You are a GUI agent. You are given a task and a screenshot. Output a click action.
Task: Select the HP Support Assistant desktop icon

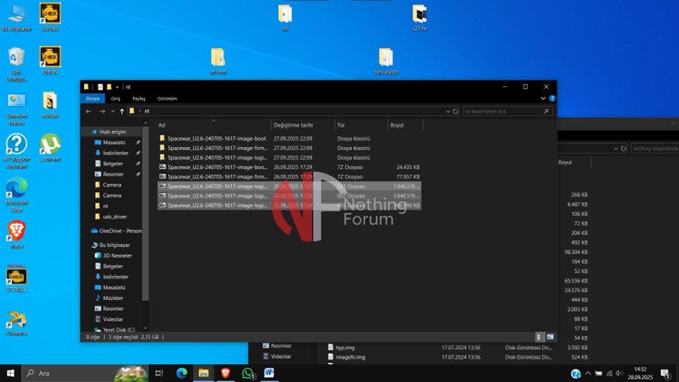(x=16, y=145)
